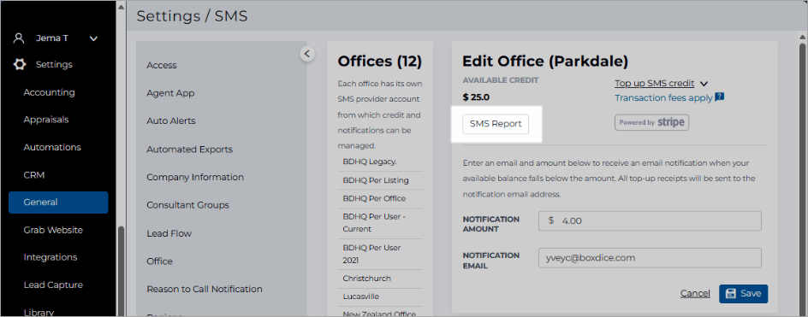Click the Notification Amount input field

650,220
